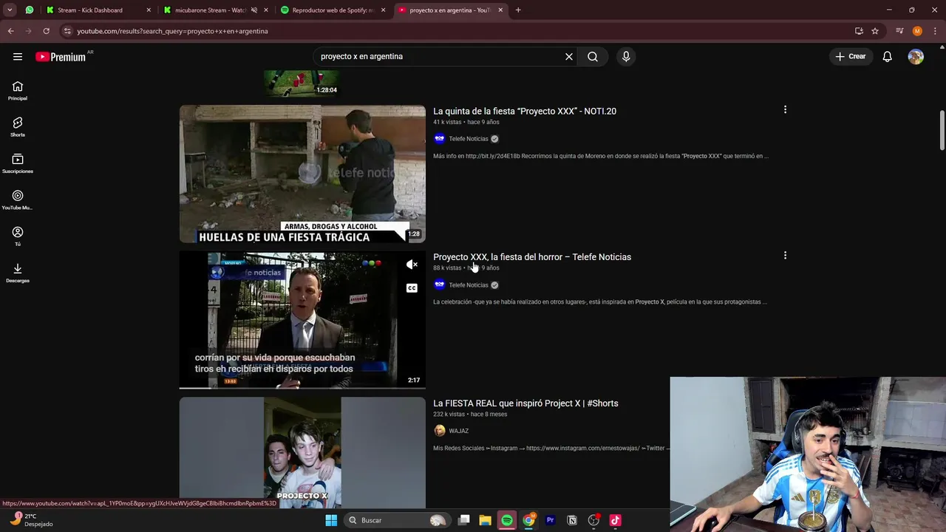Open Premiere Pro from the taskbar
946x532 pixels.
[550, 520]
